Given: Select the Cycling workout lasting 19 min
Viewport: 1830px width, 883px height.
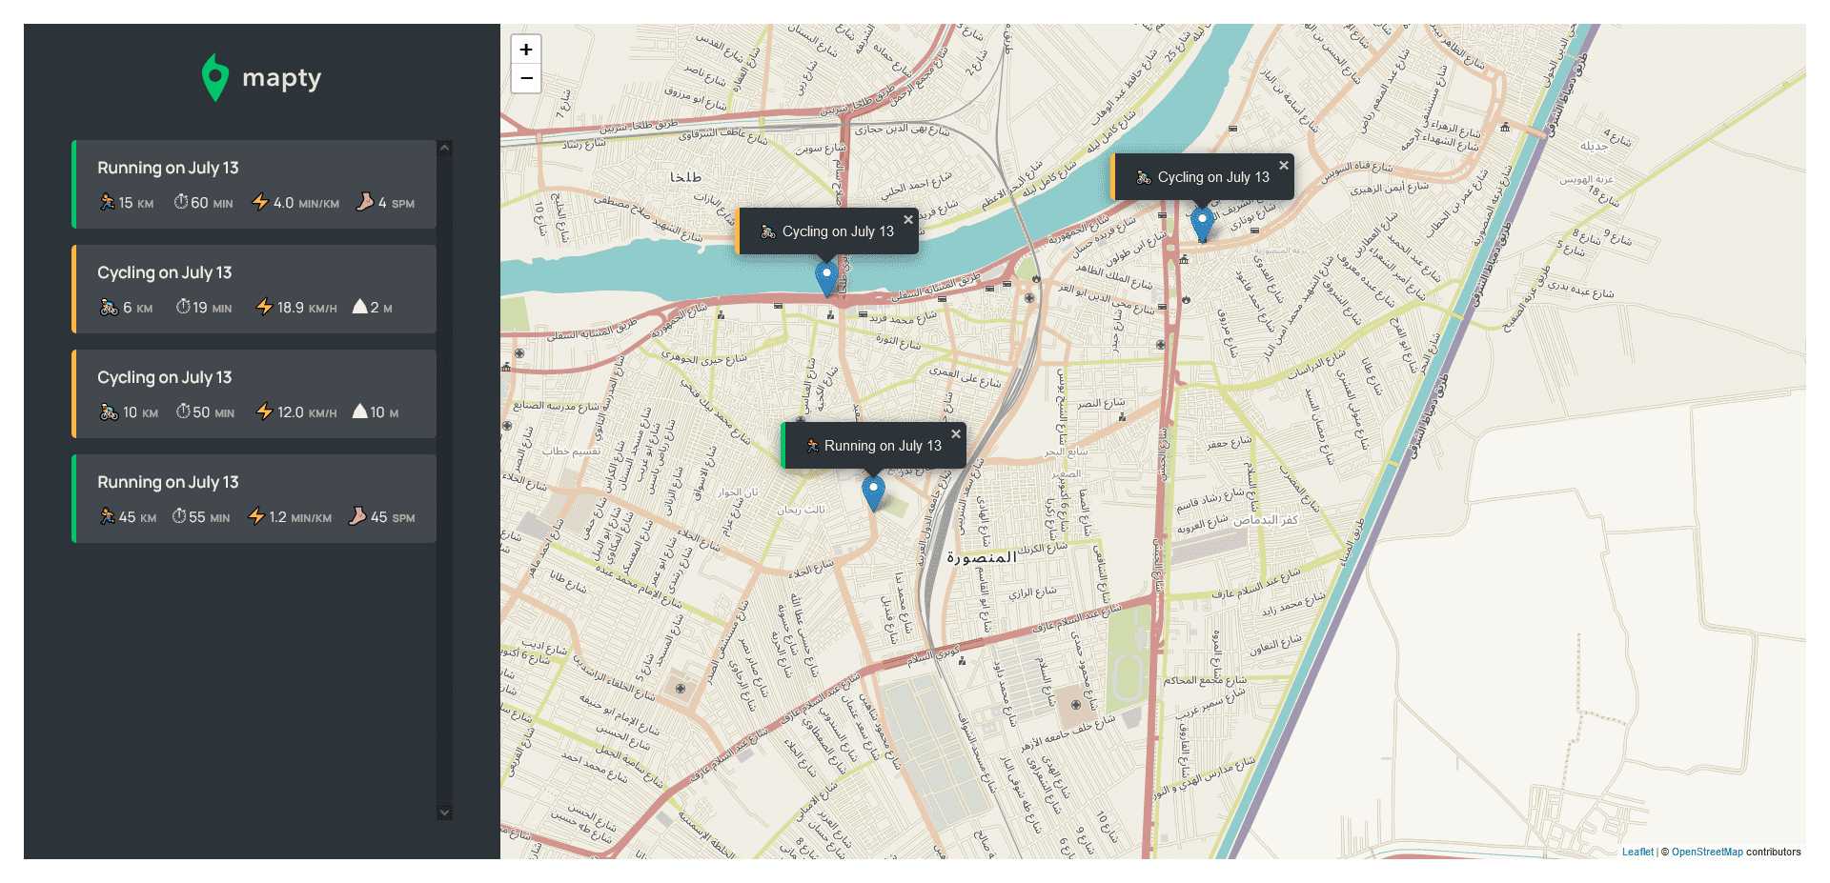Looking at the screenshot, I should tap(254, 289).
